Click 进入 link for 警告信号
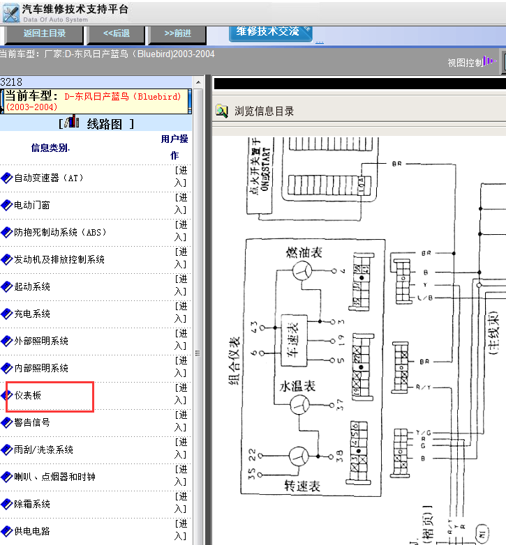This screenshot has height=545, width=506. [181, 421]
